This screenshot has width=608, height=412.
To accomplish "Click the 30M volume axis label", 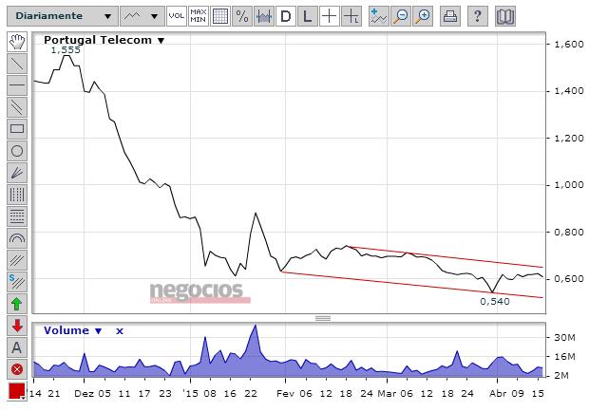I will (x=564, y=338).
